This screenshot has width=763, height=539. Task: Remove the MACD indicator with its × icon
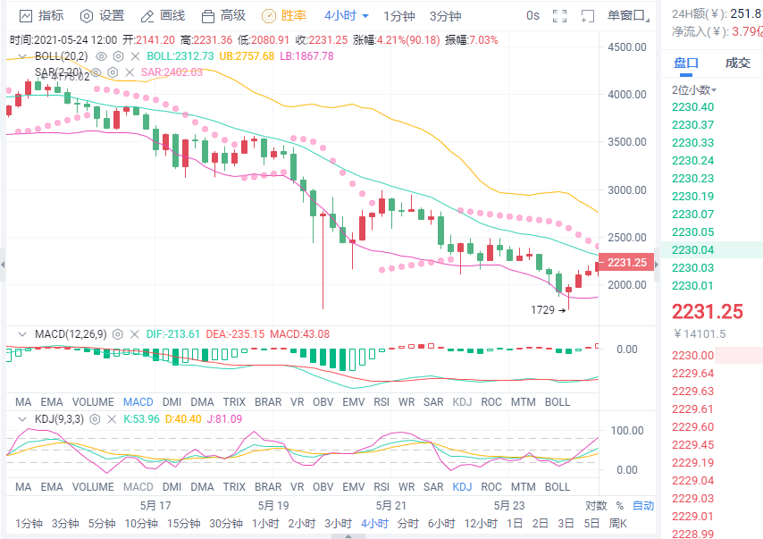pos(136,334)
